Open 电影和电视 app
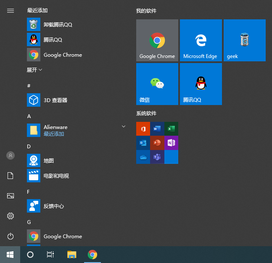The height and width of the screenshot is (263, 272). (77, 176)
